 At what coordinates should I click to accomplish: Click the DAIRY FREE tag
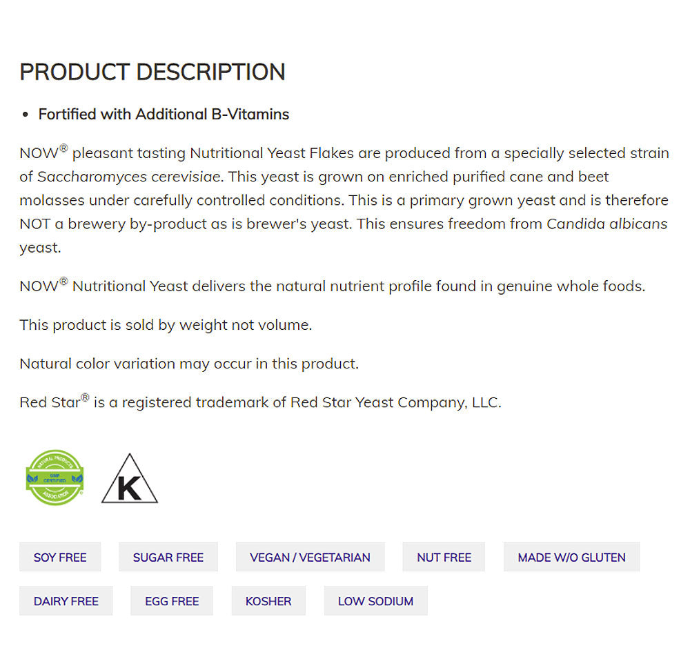click(x=66, y=601)
